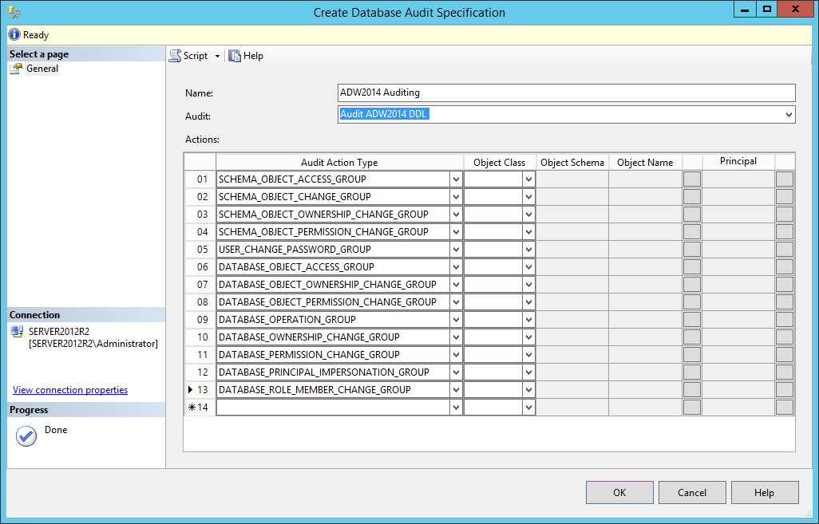Screen dimensions: 819x524
Task: Click object name browse button in row 05
Action: pos(692,250)
